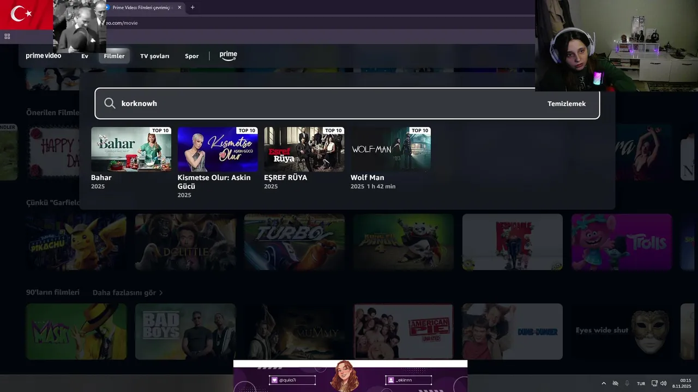The image size is (698, 392).
Task: Click the Wolf Man title text
Action: (x=367, y=177)
